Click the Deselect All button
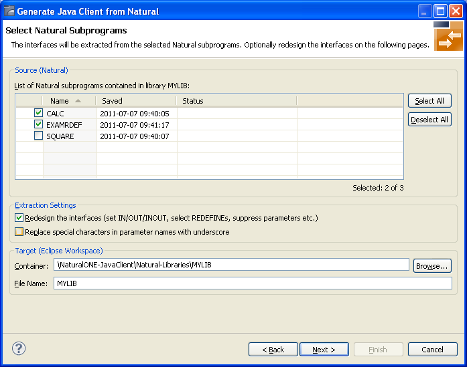This screenshot has width=467, height=367. pos(429,120)
